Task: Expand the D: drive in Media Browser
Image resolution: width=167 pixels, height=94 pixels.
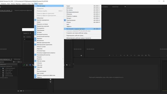Action: 1,70
